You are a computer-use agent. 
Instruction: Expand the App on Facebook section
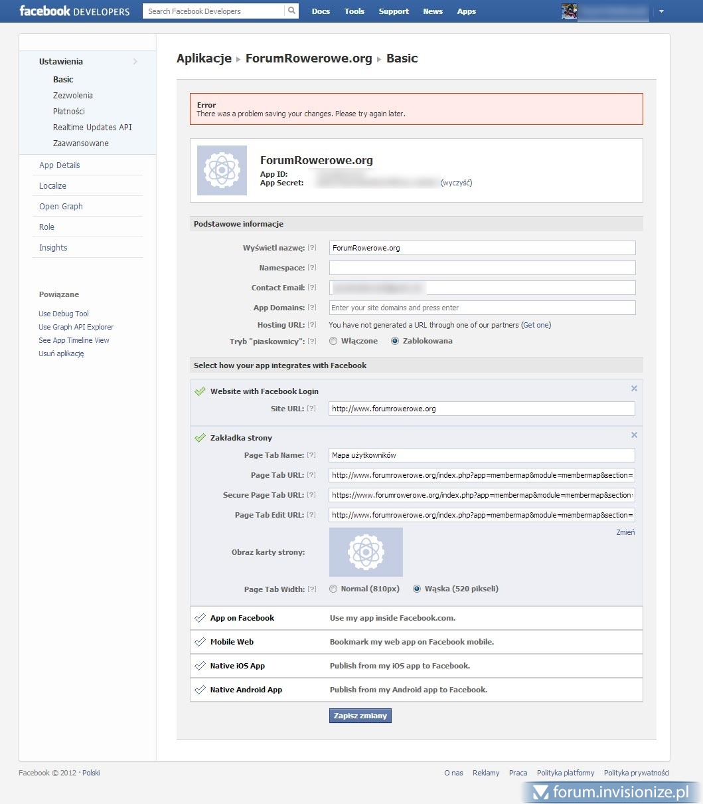point(242,618)
